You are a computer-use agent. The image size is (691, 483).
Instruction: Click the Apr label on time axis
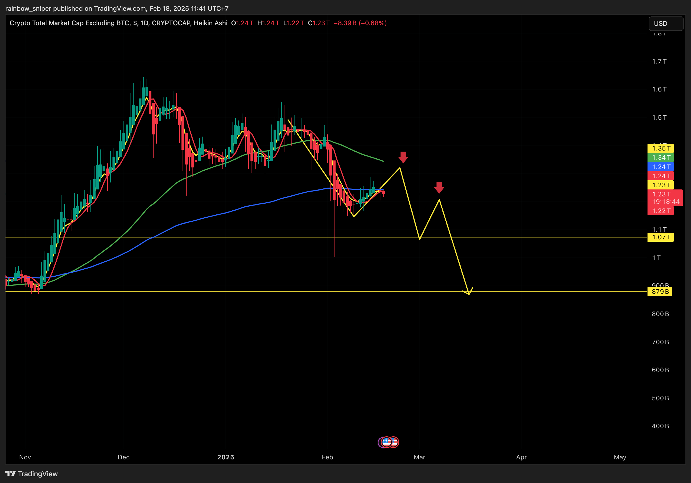tap(521, 457)
